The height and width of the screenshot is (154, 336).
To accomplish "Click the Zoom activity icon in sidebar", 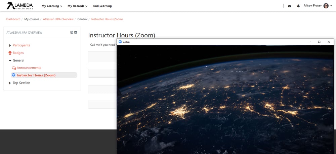I will pos(14,75).
